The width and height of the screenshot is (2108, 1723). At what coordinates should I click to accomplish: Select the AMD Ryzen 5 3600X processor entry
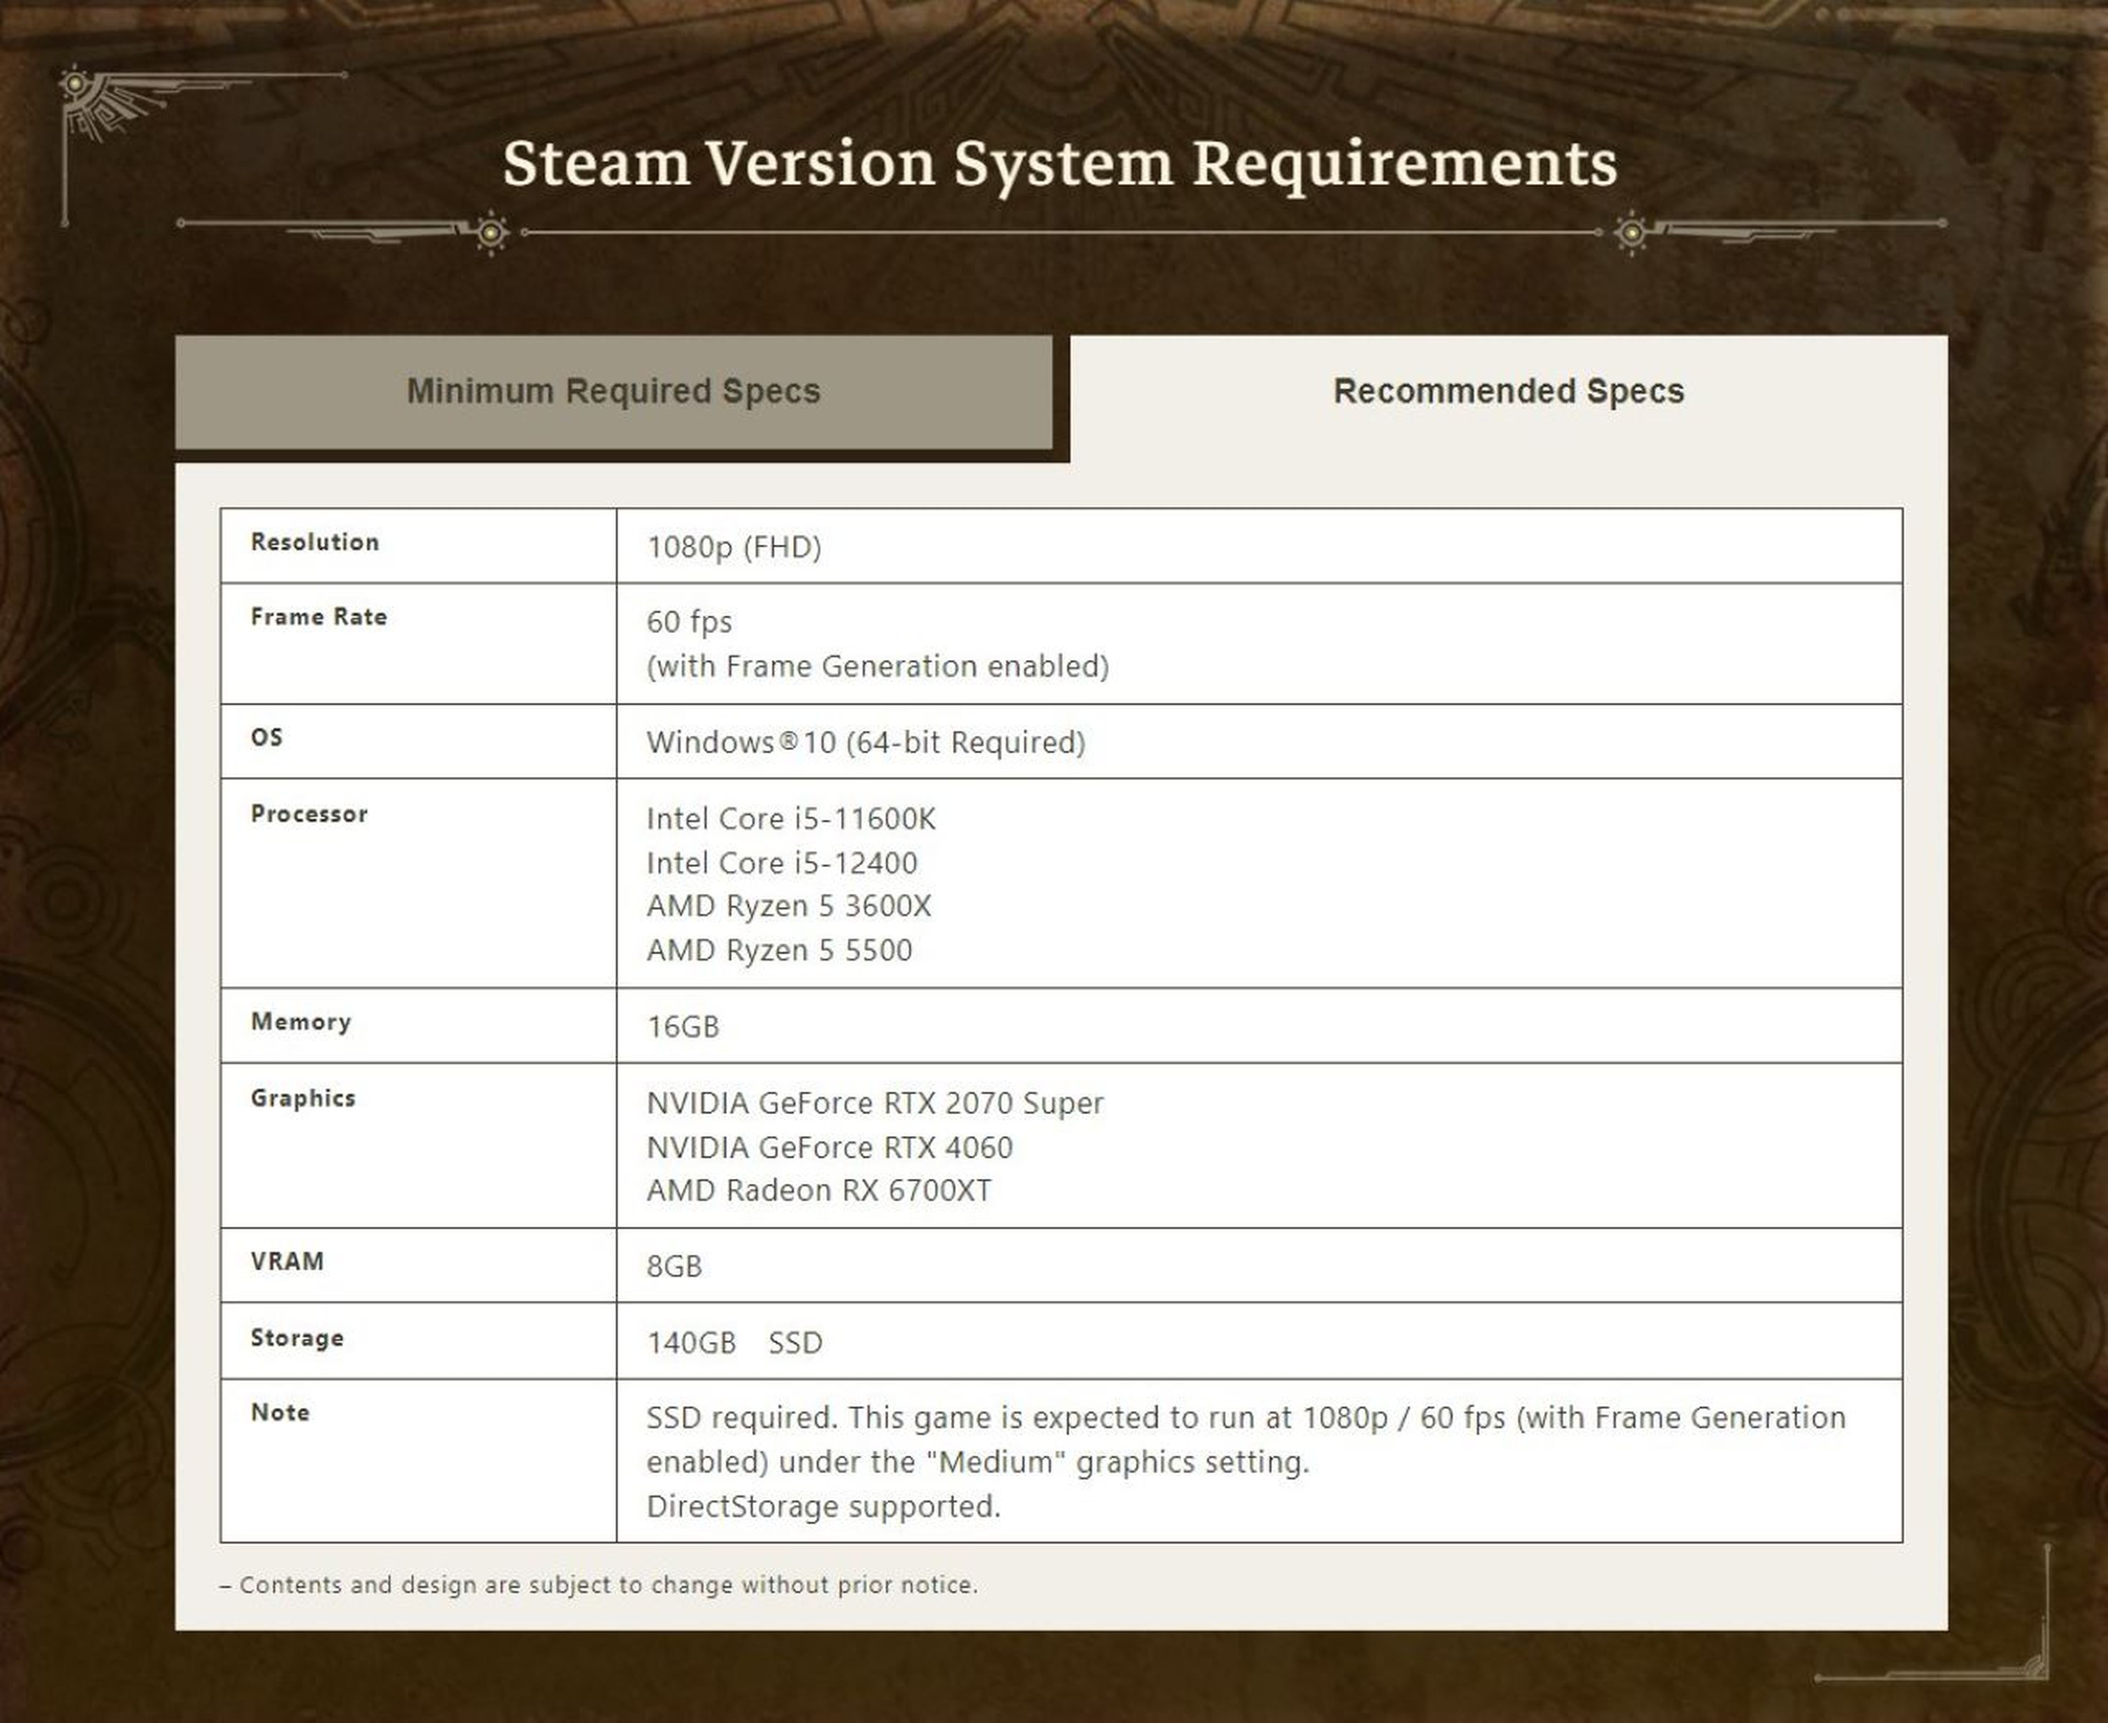[791, 906]
